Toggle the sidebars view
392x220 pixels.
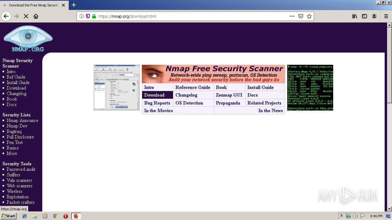pyautogui.click(x=364, y=16)
